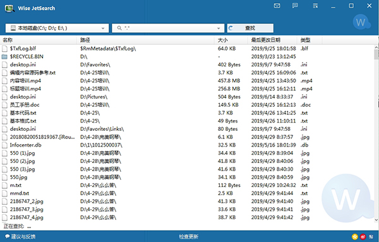Click the rightmost status bar share icon

(371, 236)
